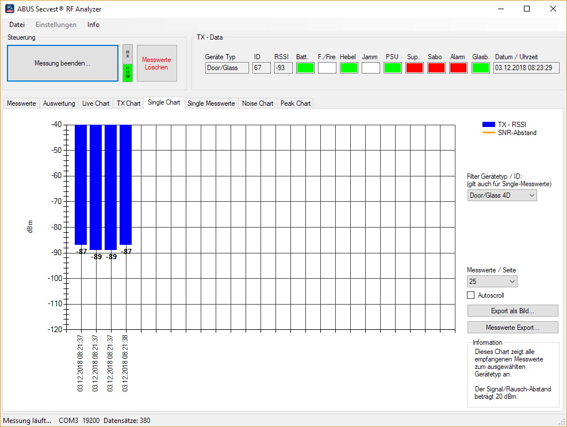
Task: Click the window resize grip in status bar
Action: [562, 422]
